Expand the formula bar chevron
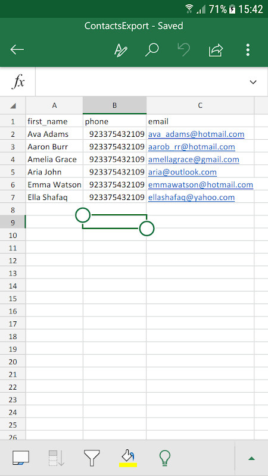Viewport: 268px width, 476px height. (253, 82)
